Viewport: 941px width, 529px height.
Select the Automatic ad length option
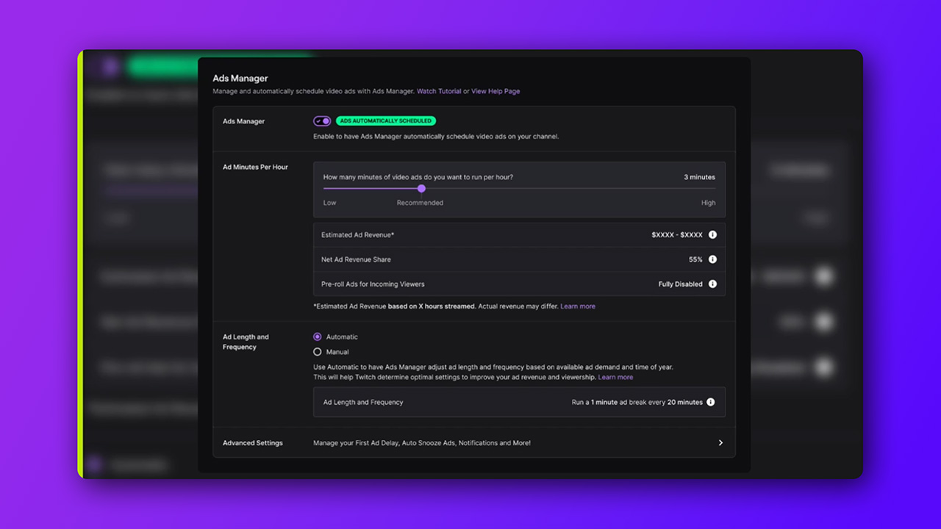point(318,337)
